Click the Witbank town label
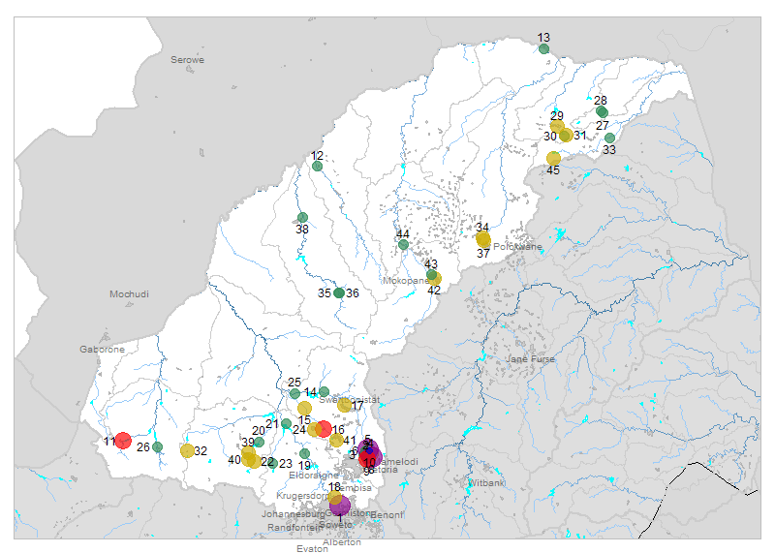This screenshot has height=553, width=775. 486,483
